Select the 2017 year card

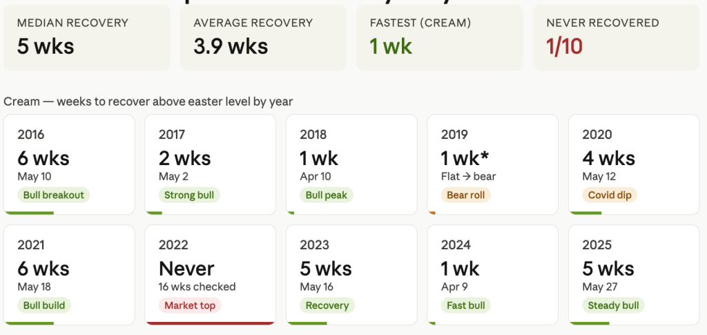(x=210, y=164)
